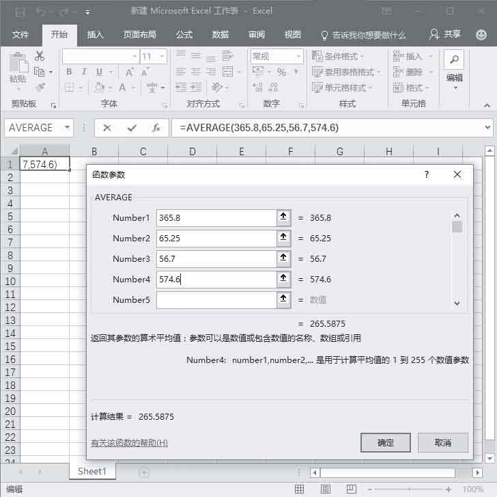The width and height of the screenshot is (497, 497).
Task: Click the collapse button beside Number1 field
Action: 284,218
